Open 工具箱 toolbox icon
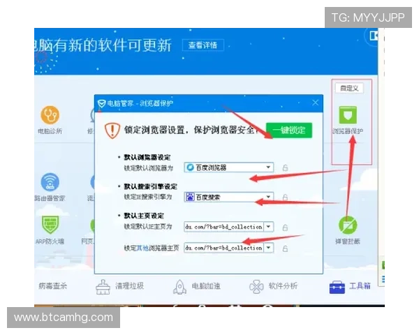This screenshot has height=335, width=419. 337,287
